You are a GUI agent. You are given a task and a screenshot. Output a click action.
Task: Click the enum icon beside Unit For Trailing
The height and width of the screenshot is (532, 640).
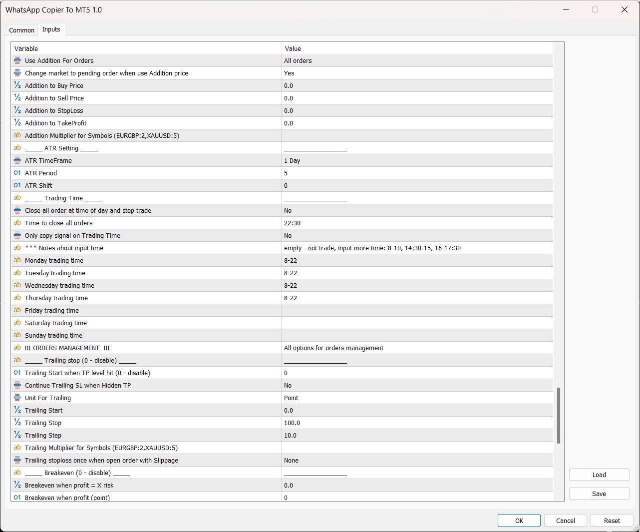17,398
